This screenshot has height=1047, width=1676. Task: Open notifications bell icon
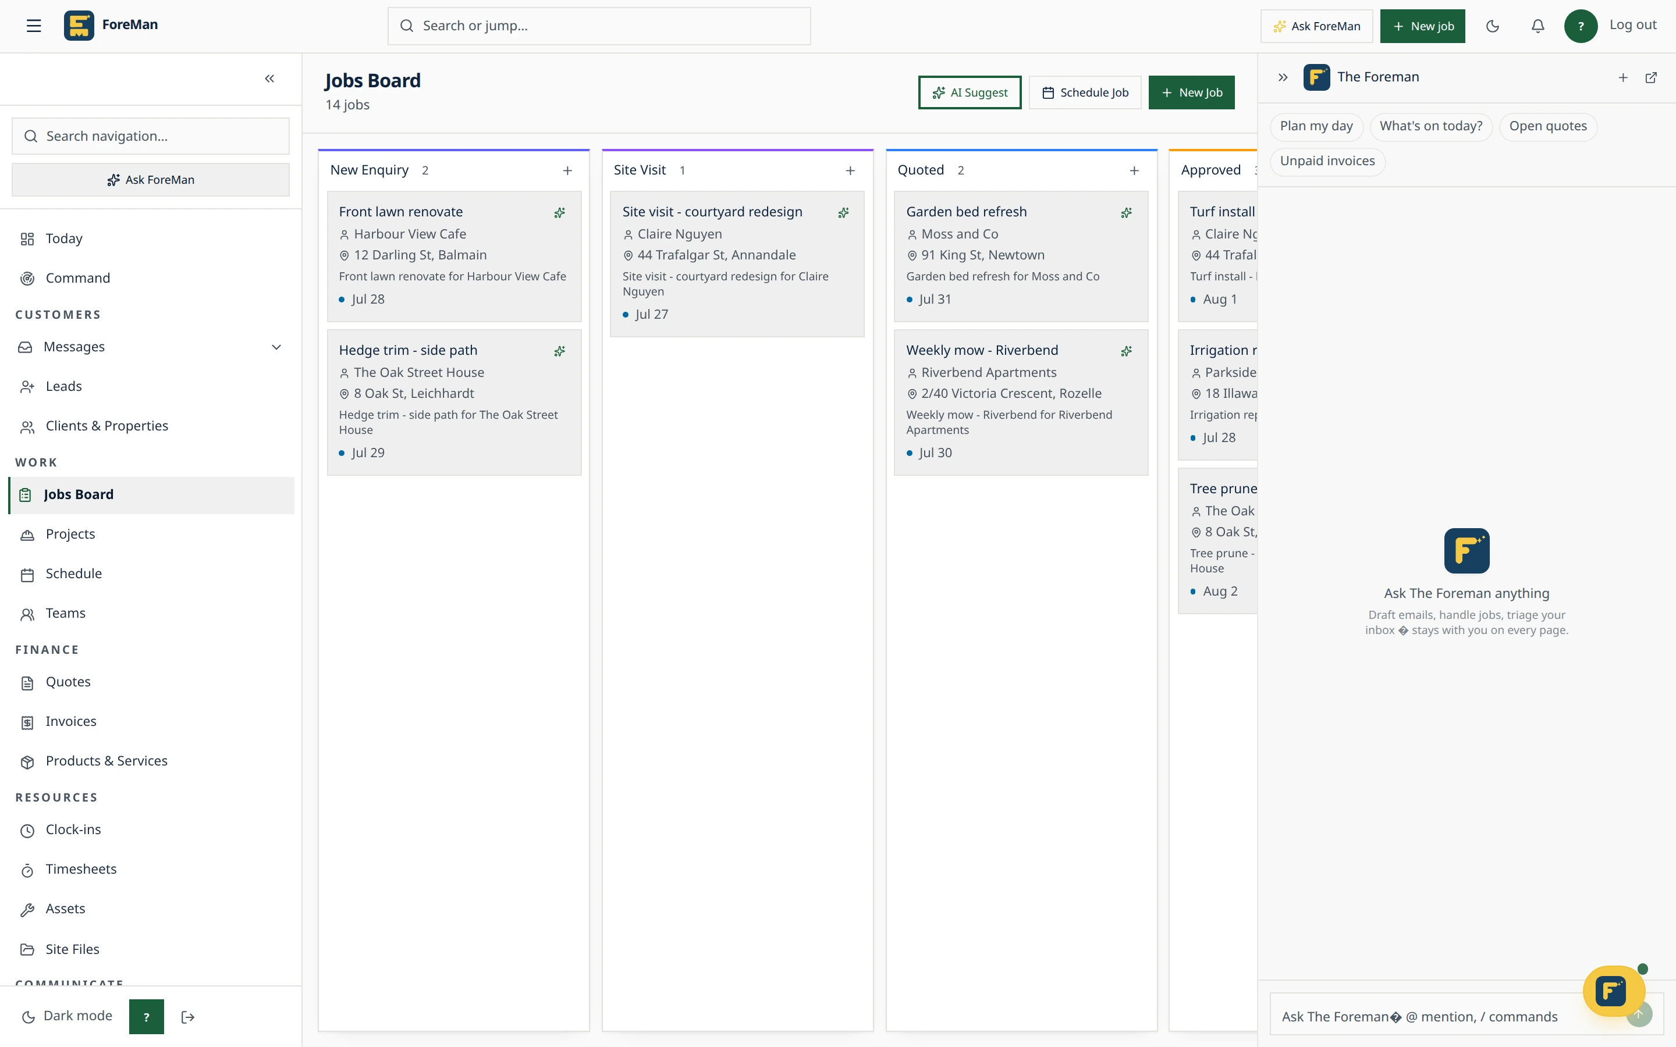pyautogui.click(x=1537, y=26)
